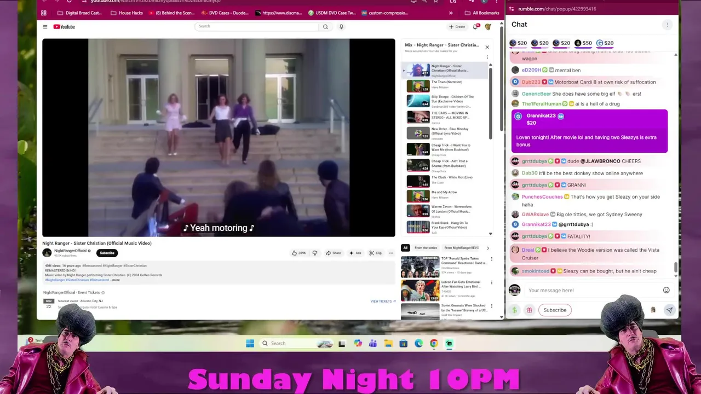This screenshot has height=394, width=701.
Task: Open the Digital Broad Cast bookmark folder
Action: [x=79, y=13]
